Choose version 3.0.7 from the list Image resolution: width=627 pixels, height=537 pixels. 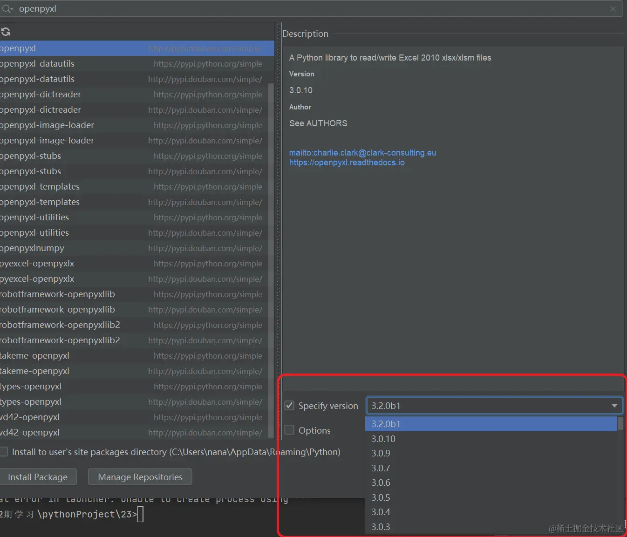(x=491, y=468)
